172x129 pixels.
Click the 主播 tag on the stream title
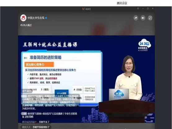(24, 113)
